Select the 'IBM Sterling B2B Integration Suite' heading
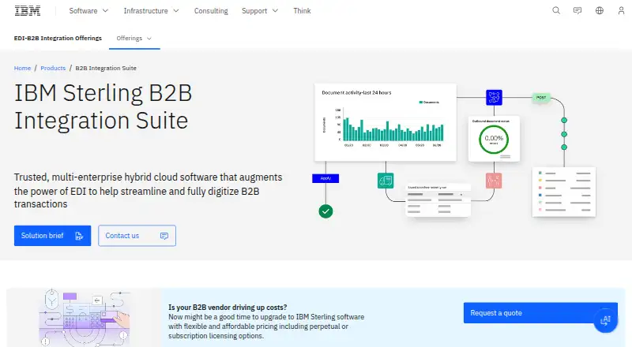This screenshot has height=347, width=632. 103,106
